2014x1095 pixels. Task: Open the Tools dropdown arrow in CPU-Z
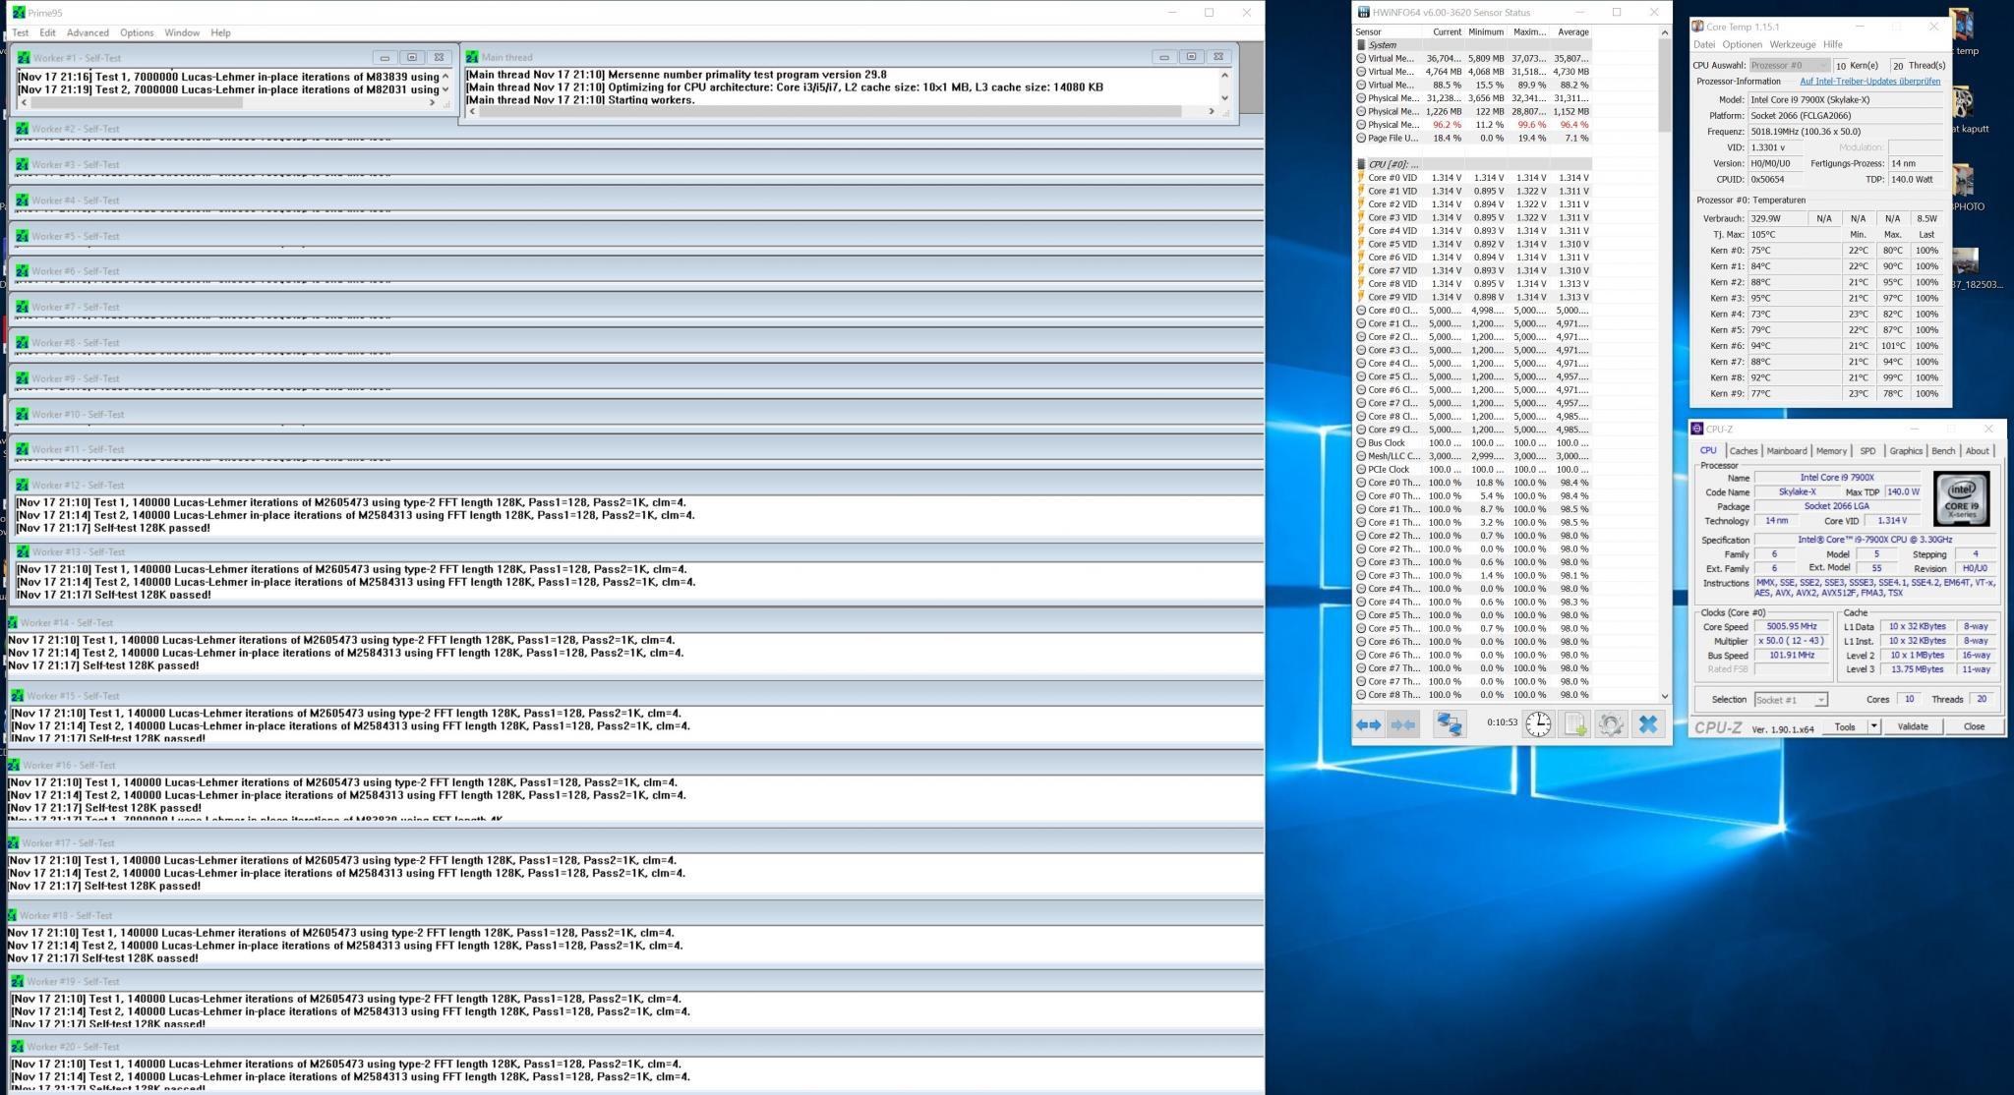click(1873, 726)
